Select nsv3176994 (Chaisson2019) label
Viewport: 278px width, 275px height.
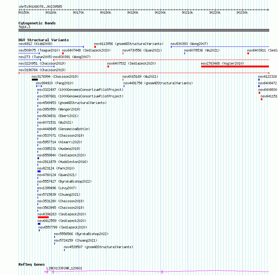click(55, 76)
